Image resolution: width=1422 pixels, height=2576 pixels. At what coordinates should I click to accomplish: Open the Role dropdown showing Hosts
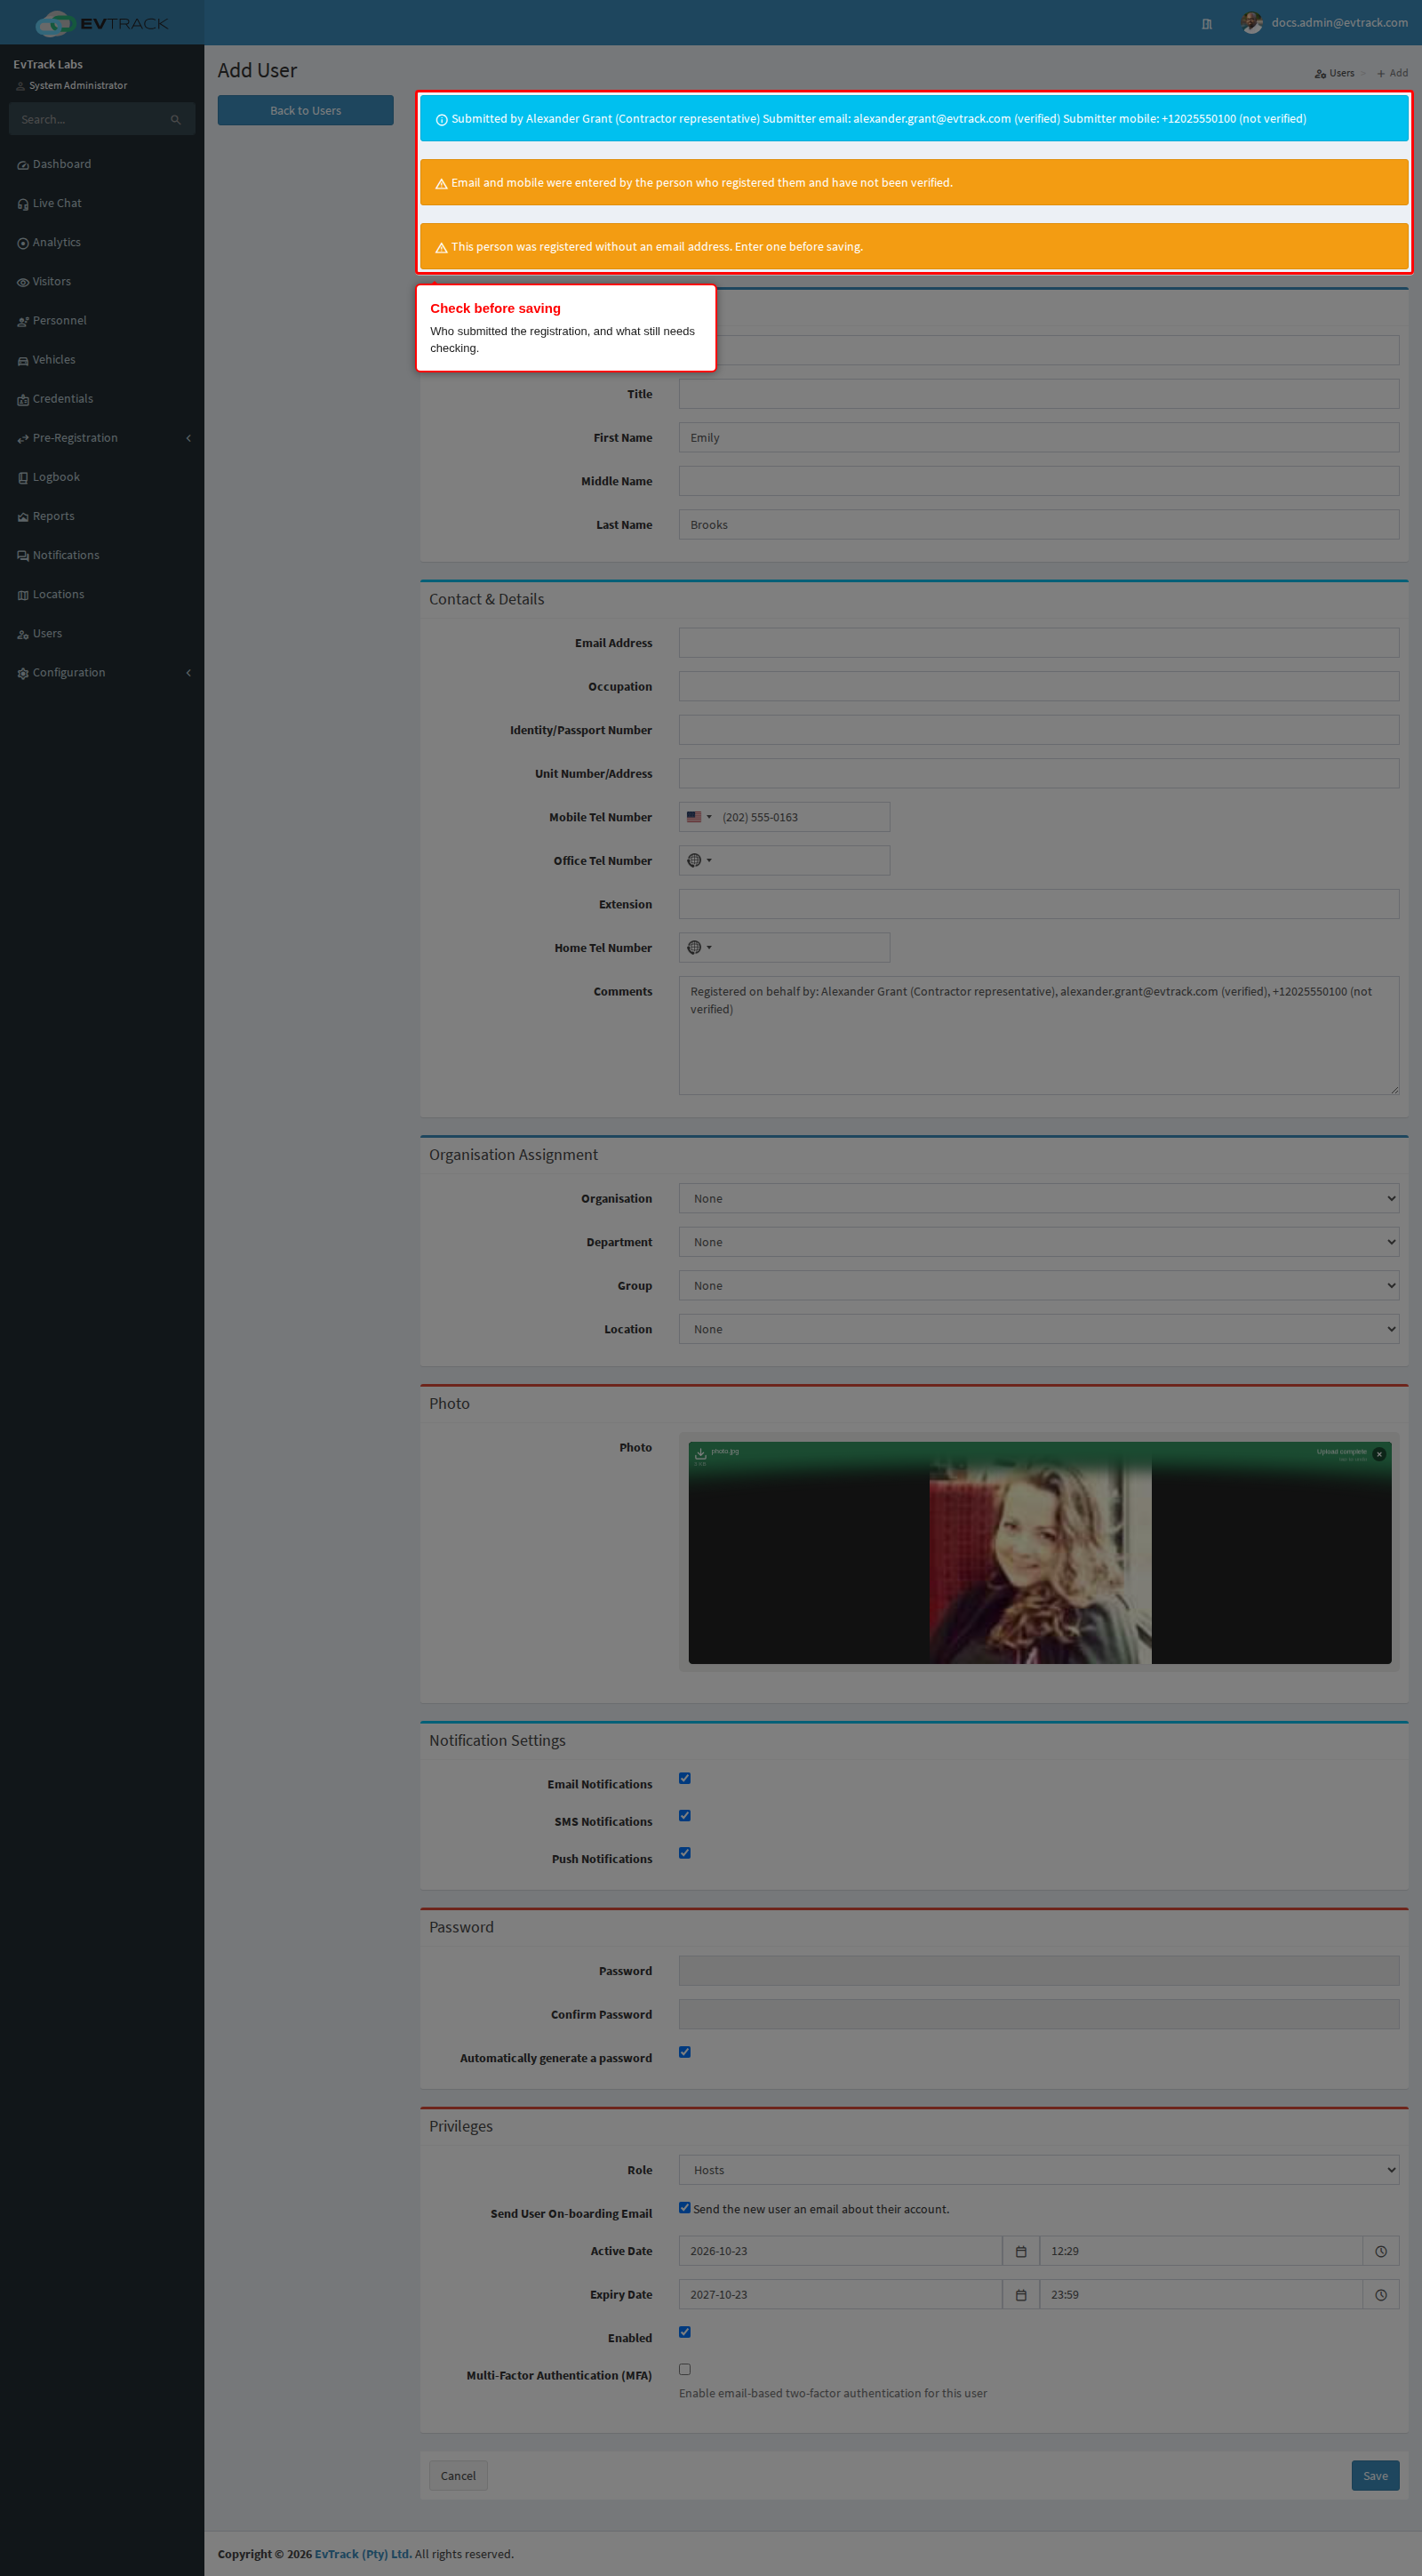point(1039,2170)
